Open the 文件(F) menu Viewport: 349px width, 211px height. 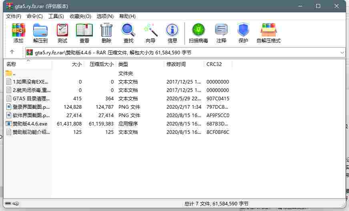(x=14, y=16)
